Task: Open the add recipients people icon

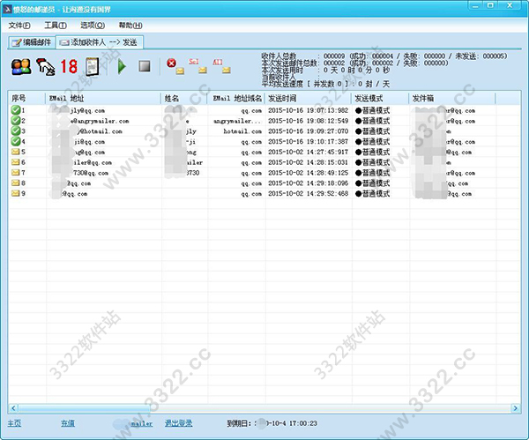Action: tap(21, 66)
